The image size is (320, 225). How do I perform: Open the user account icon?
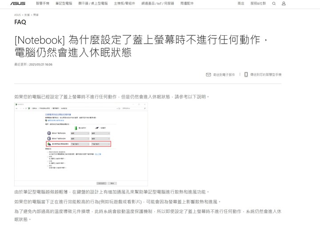tap(284, 4)
